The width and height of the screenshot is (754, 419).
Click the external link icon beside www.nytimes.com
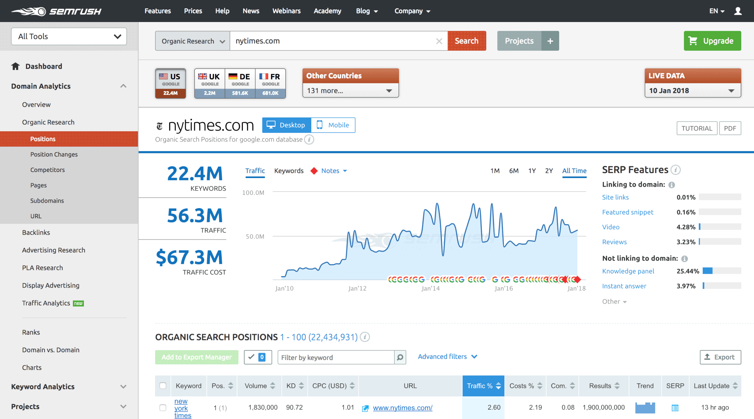pos(365,408)
